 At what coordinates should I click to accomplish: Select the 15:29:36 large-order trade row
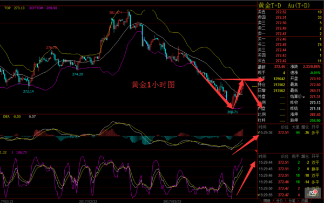(289, 132)
